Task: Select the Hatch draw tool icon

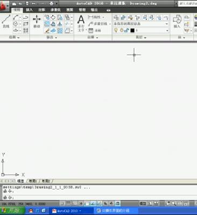Action: coord(26,31)
